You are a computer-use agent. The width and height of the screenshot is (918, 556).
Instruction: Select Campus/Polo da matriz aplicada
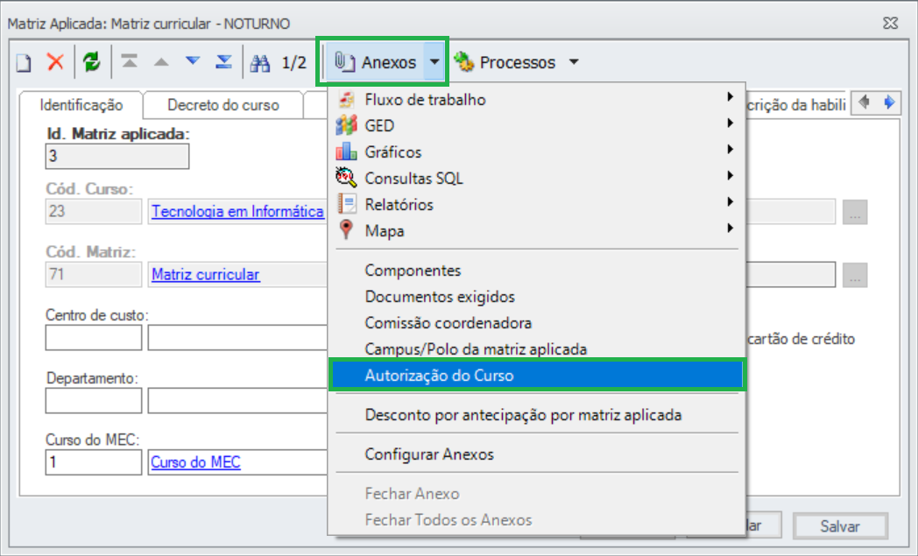pyautogui.click(x=535, y=349)
